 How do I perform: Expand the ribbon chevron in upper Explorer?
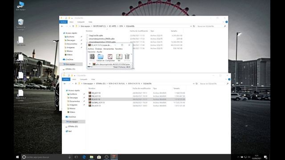pos(224,22)
